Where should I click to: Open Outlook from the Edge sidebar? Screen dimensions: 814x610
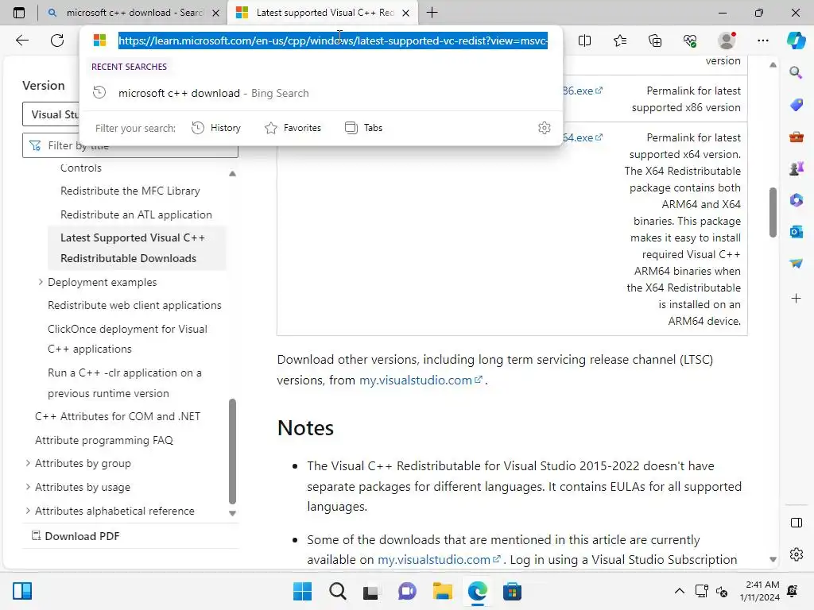pos(796,232)
